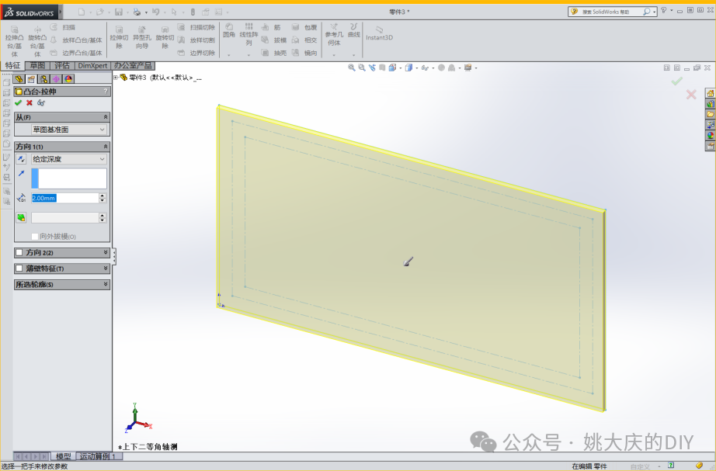Select the 镜向 mirror tool

pyautogui.click(x=304, y=53)
